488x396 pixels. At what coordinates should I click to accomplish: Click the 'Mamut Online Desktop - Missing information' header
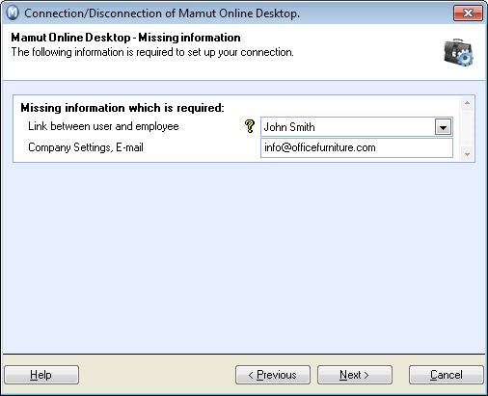coord(125,38)
